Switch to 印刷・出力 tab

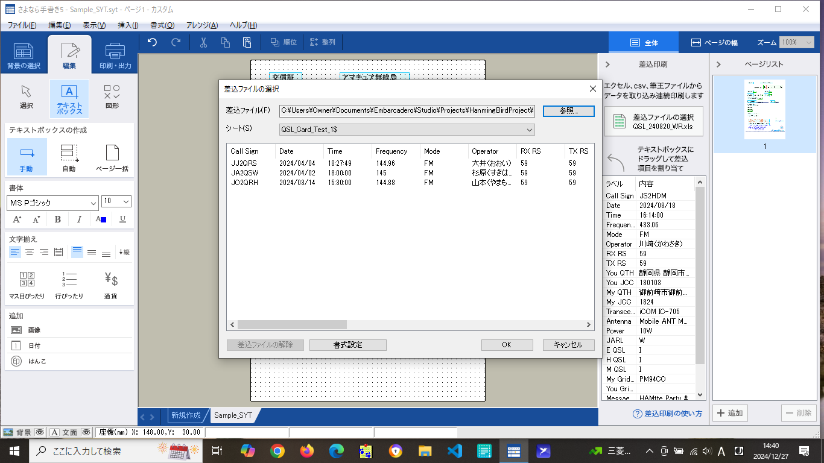coord(115,55)
